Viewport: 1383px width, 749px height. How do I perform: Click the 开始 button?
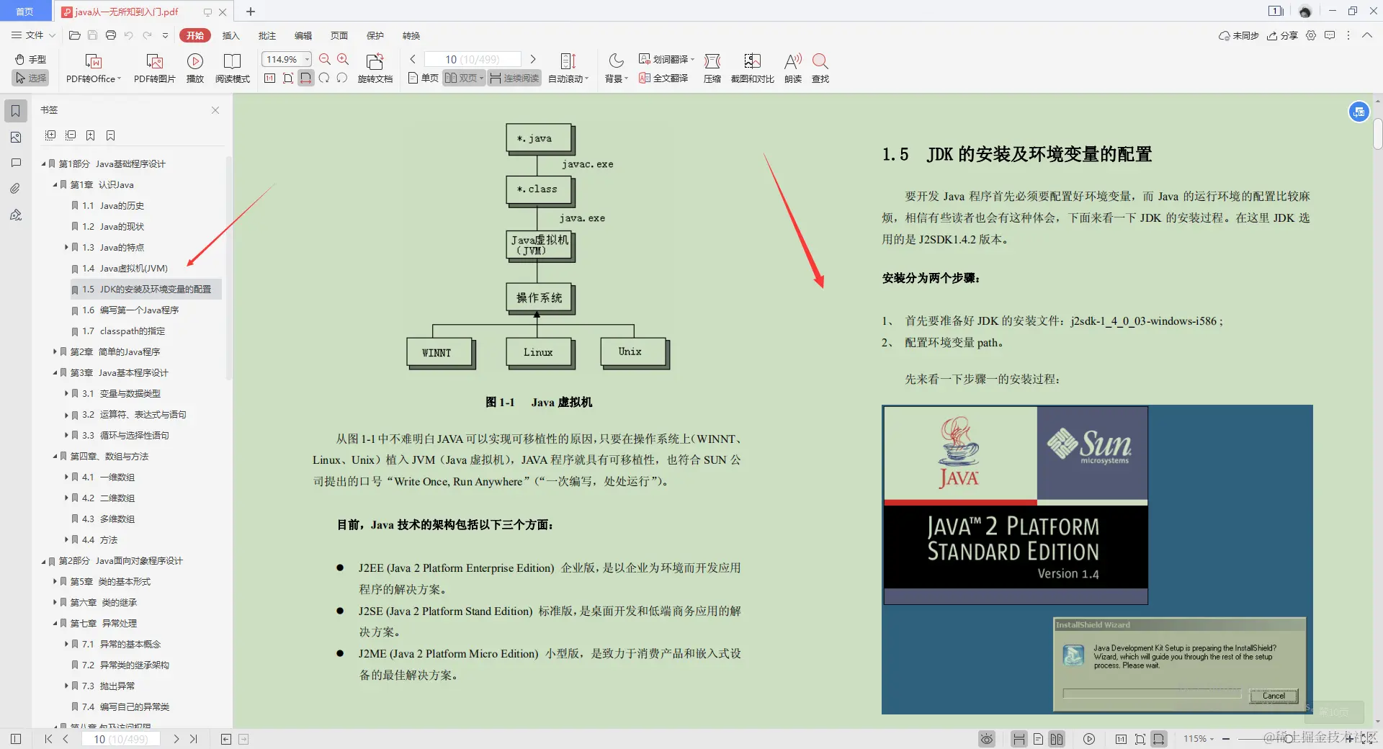pos(194,35)
